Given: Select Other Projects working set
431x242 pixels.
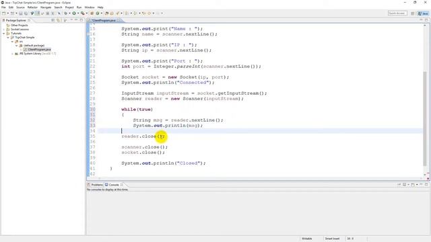Looking at the screenshot, I should pos(20,26).
